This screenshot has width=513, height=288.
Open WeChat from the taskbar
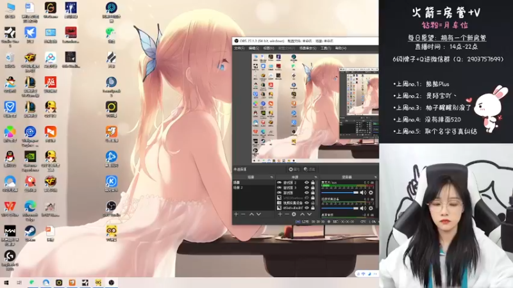[32, 283]
